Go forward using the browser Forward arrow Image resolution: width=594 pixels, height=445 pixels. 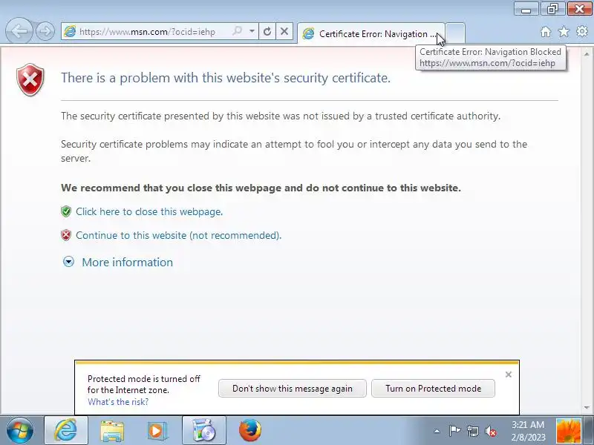[45, 31]
